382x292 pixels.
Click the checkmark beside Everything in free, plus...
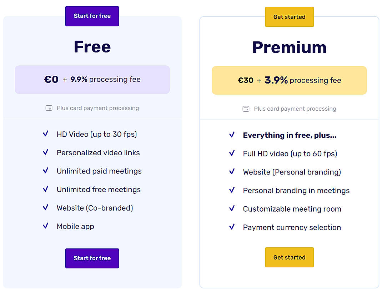click(232, 135)
